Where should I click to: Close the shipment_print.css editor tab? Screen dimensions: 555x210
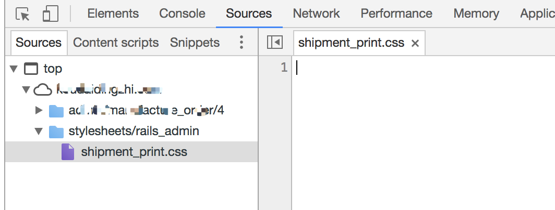coord(415,44)
